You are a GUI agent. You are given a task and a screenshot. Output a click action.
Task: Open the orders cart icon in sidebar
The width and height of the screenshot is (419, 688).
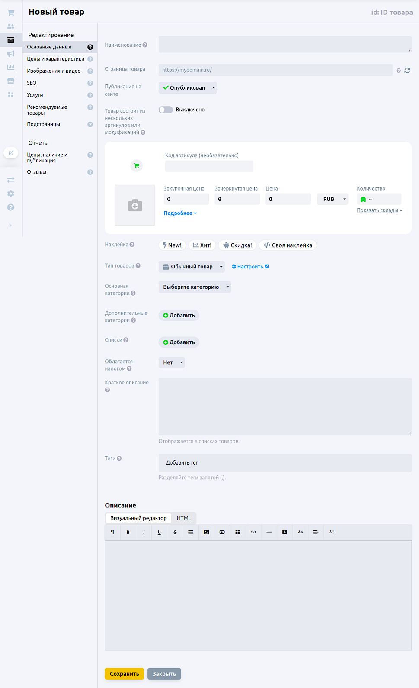coord(11,13)
